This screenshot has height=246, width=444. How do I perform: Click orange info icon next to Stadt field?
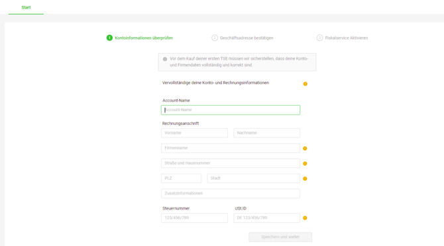(x=305, y=179)
